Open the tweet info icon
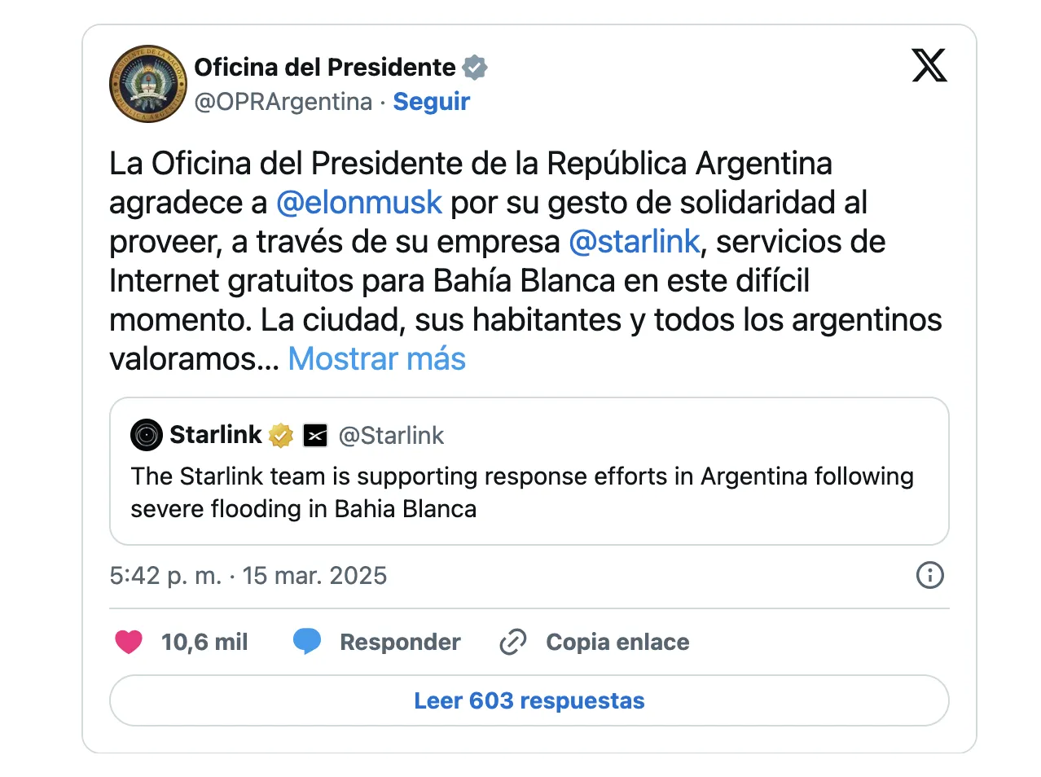This screenshot has height=777, width=1041. [929, 575]
